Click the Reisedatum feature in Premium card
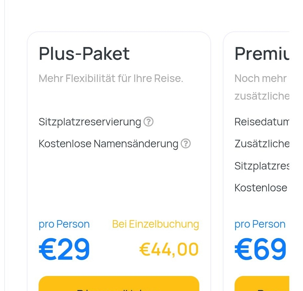This screenshot has height=291, width=303. [x=262, y=122]
